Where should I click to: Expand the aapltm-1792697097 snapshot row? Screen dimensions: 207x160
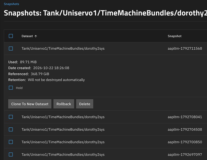click(106, 155)
